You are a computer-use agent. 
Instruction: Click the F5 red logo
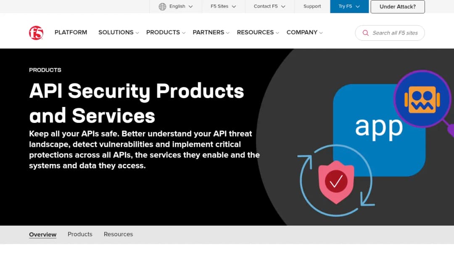click(x=36, y=33)
